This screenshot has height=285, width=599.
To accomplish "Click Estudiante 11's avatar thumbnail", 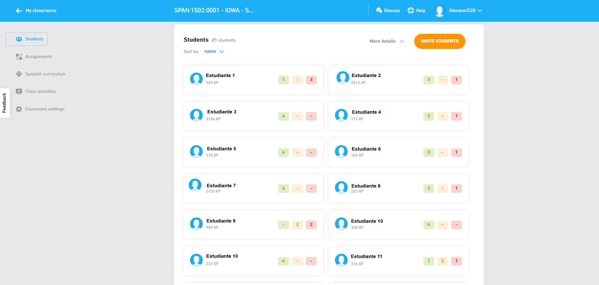I will (x=341, y=260).
